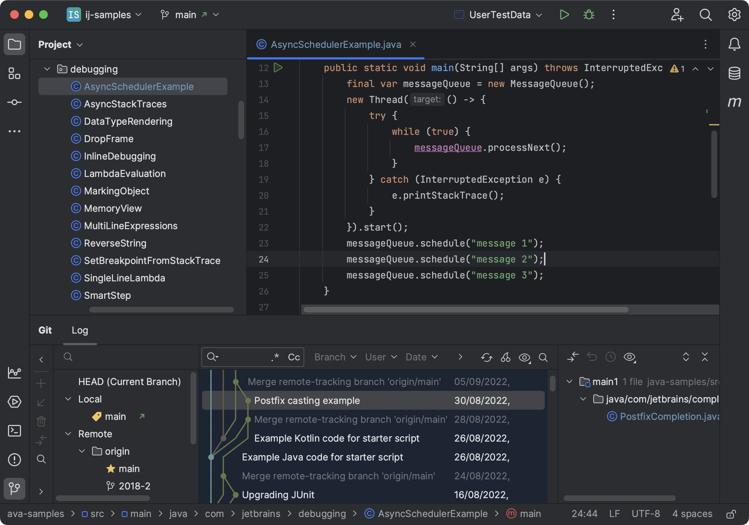Screen dimensions: 749x525
Task: Open the debugging breadcrumb in status bar
Action: pyautogui.click(x=322, y=513)
